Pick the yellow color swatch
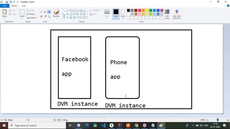 (147, 10)
